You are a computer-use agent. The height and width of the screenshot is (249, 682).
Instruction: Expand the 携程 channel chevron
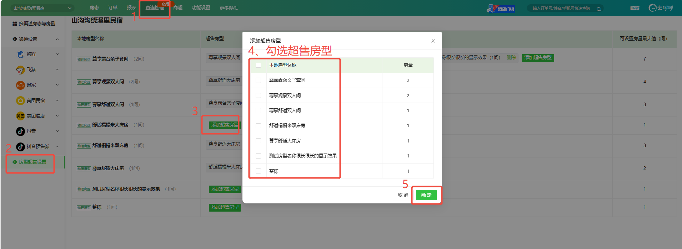pyautogui.click(x=57, y=54)
